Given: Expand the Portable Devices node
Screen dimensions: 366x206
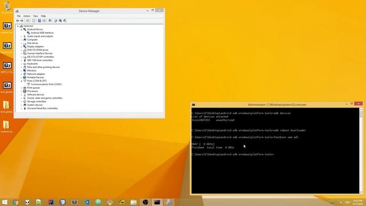Looking at the screenshot, I should coord(22,78).
